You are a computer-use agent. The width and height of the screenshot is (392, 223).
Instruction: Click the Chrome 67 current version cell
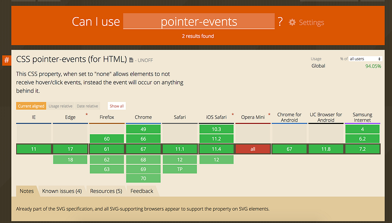point(143,149)
